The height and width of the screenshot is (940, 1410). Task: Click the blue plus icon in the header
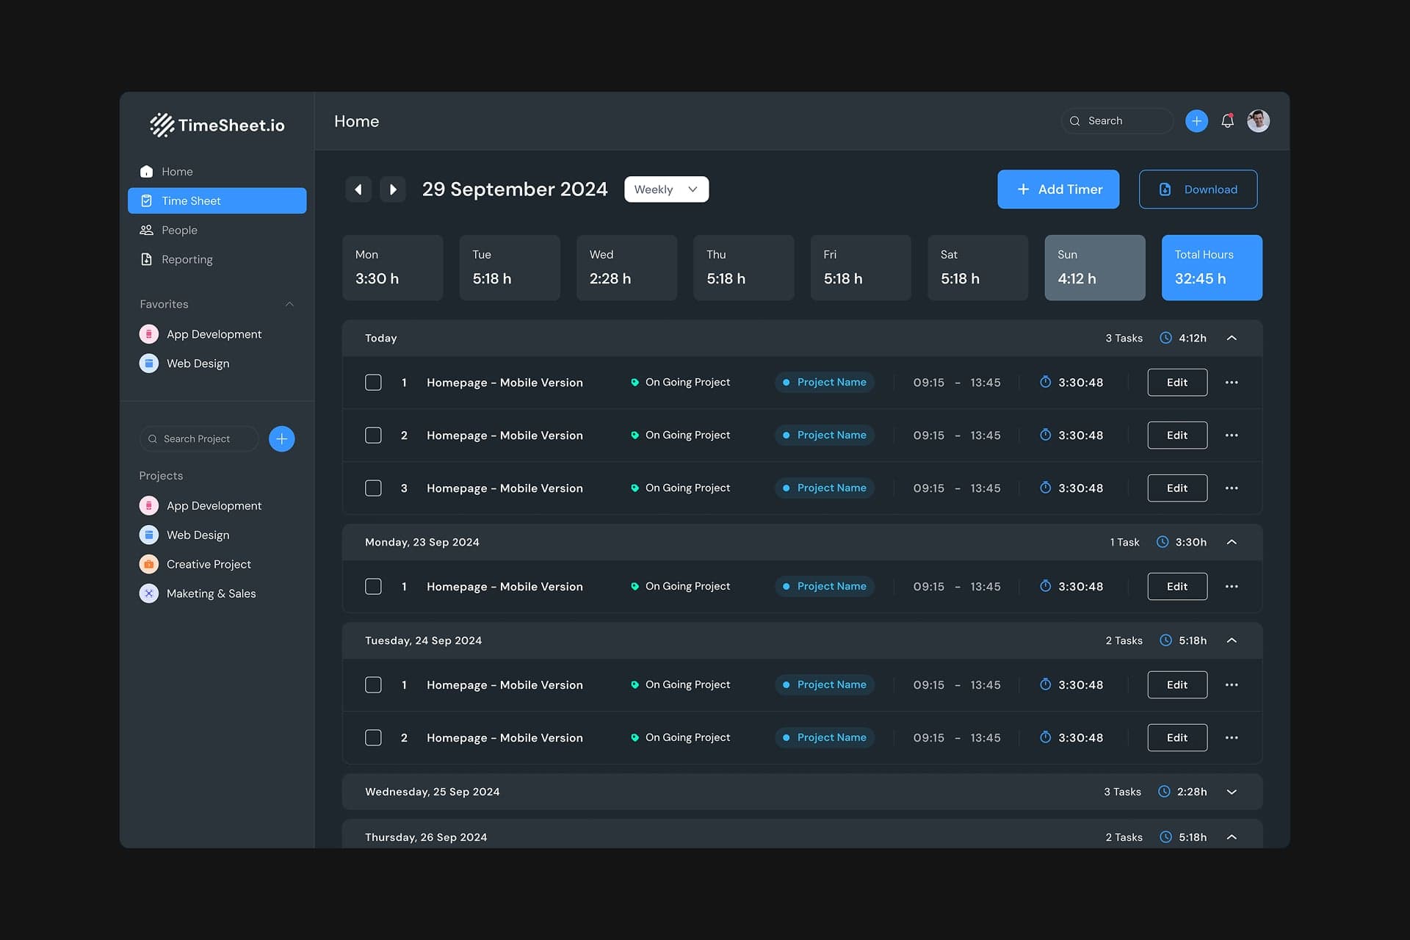[x=1196, y=120]
